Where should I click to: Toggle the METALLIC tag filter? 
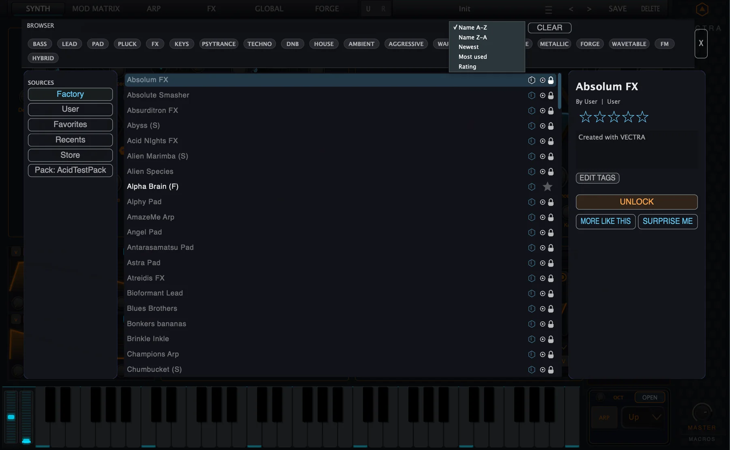[554, 44]
